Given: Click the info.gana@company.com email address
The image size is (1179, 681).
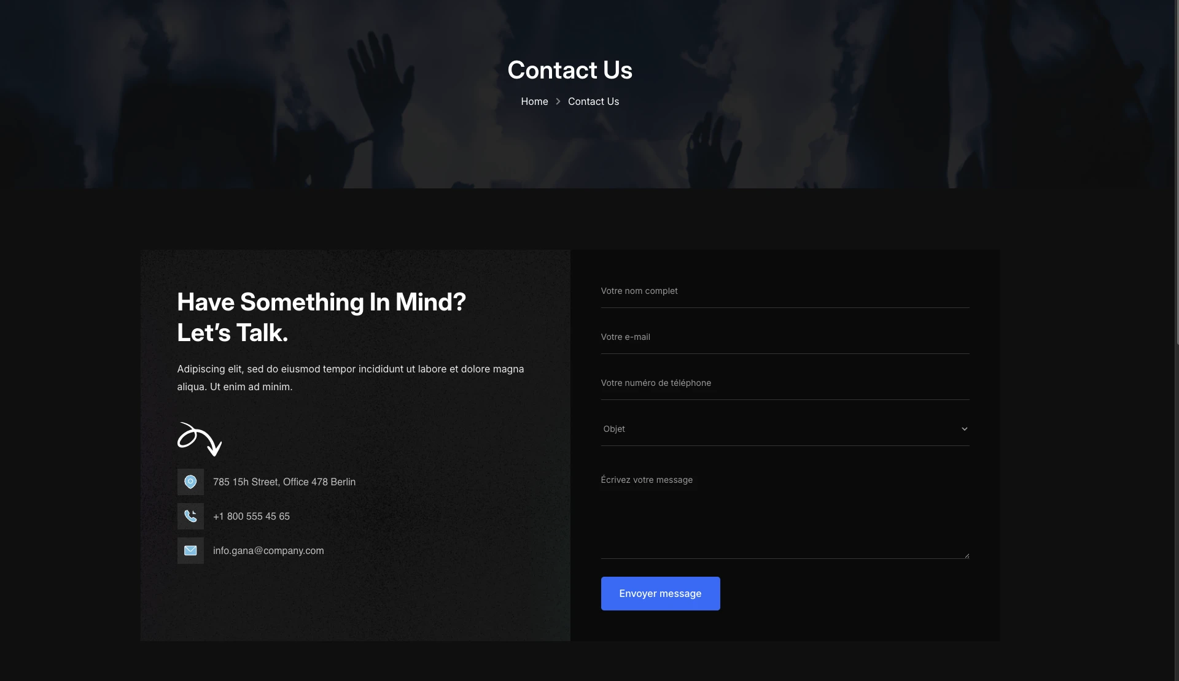Looking at the screenshot, I should coord(268,551).
